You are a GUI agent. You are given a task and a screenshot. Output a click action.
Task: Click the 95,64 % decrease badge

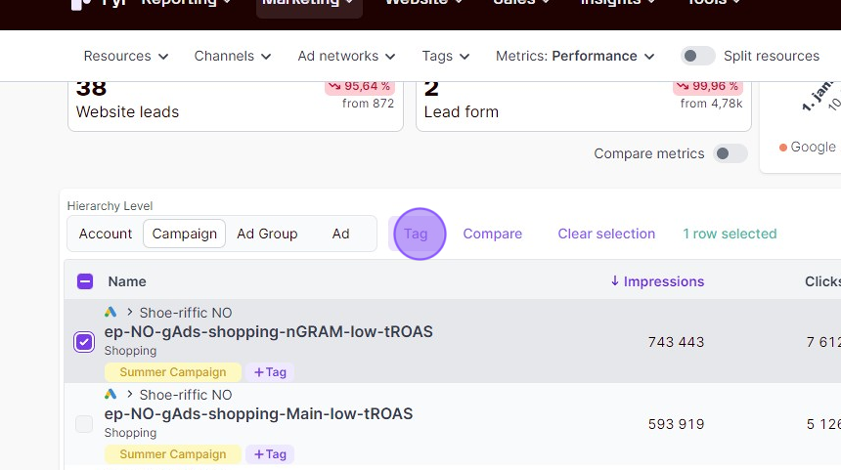tap(360, 87)
